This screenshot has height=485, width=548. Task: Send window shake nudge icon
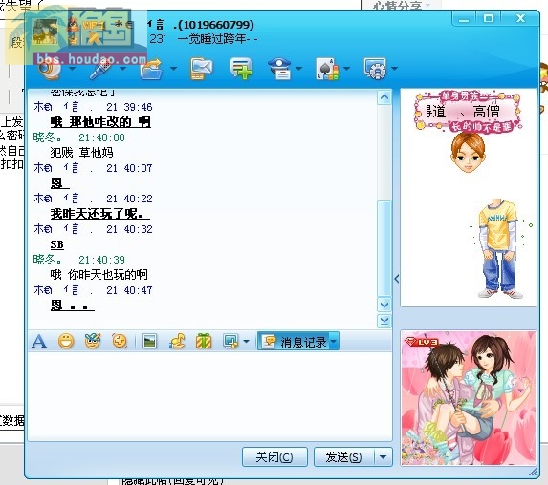coord(120,341)
